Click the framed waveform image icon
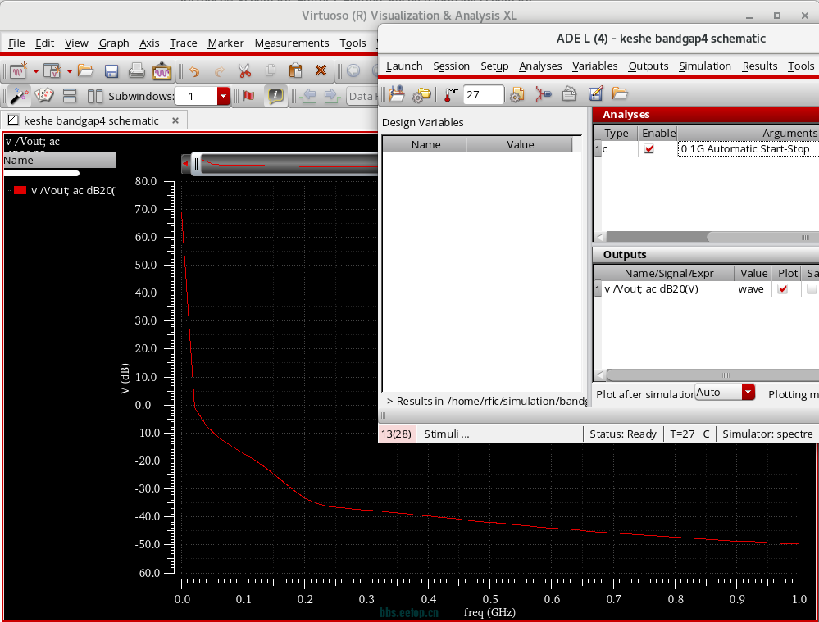This screenshot has width=819, height=622. click(x=162, y=70)
